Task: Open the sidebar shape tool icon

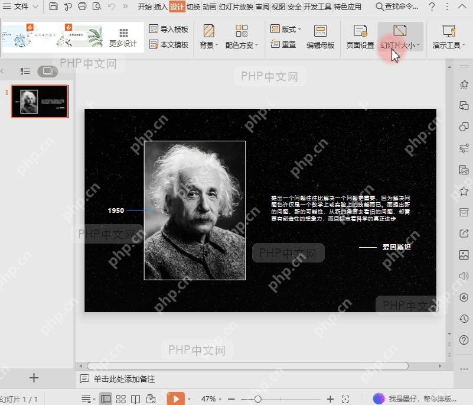Action: (464, 127)
